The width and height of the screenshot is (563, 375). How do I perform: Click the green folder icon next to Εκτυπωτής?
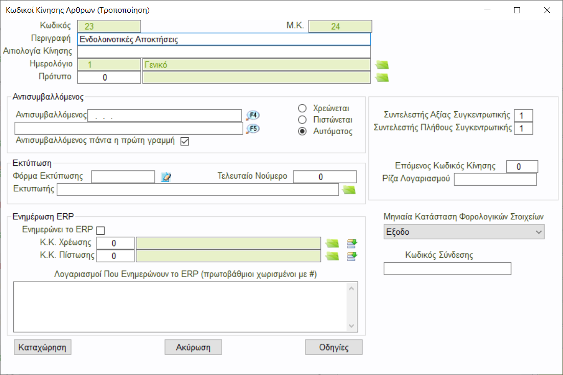348,190
